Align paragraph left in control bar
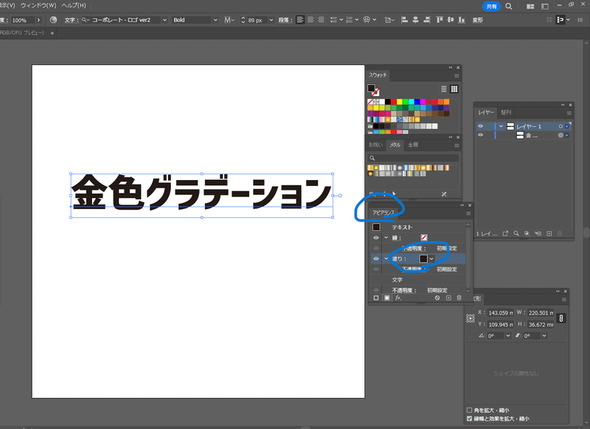590x429 pixels. pos(300,20)
